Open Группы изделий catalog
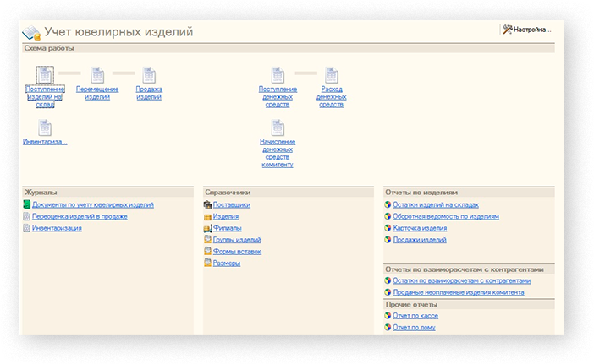594x364 pixels. point(237,240)
